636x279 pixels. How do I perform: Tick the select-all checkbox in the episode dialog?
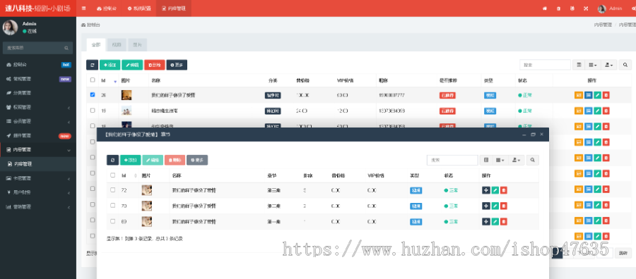click(x=113, y=175)
